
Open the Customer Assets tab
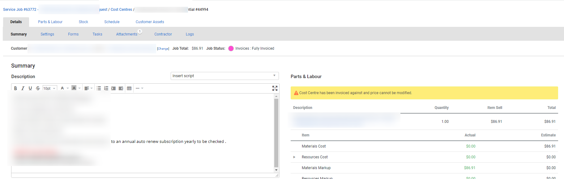150,22
